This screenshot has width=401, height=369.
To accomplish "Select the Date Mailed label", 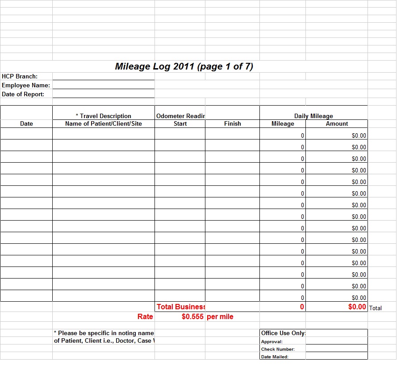I will click(x=275, y=357).
